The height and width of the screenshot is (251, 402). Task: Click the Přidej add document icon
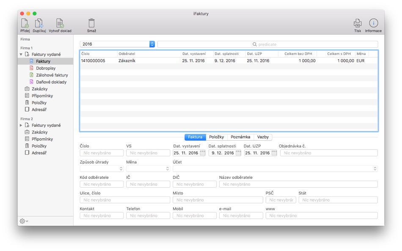click(25, 23)
